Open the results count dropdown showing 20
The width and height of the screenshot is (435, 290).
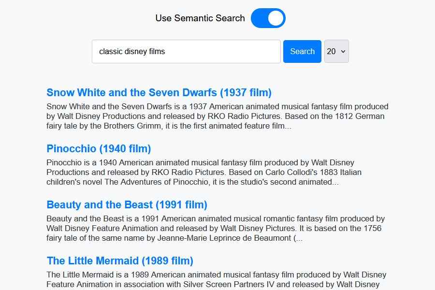coord(336,51)
